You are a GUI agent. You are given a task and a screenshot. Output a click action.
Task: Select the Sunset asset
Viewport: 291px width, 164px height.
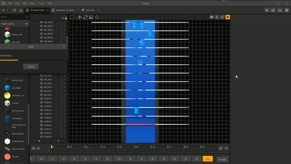click(x=7, y=157)
